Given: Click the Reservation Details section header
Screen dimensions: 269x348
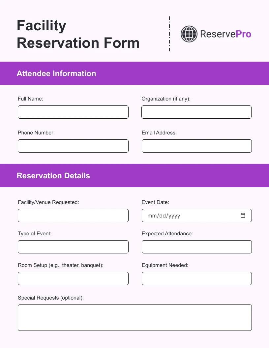Looking at the screenshot, I should [53, 175].
